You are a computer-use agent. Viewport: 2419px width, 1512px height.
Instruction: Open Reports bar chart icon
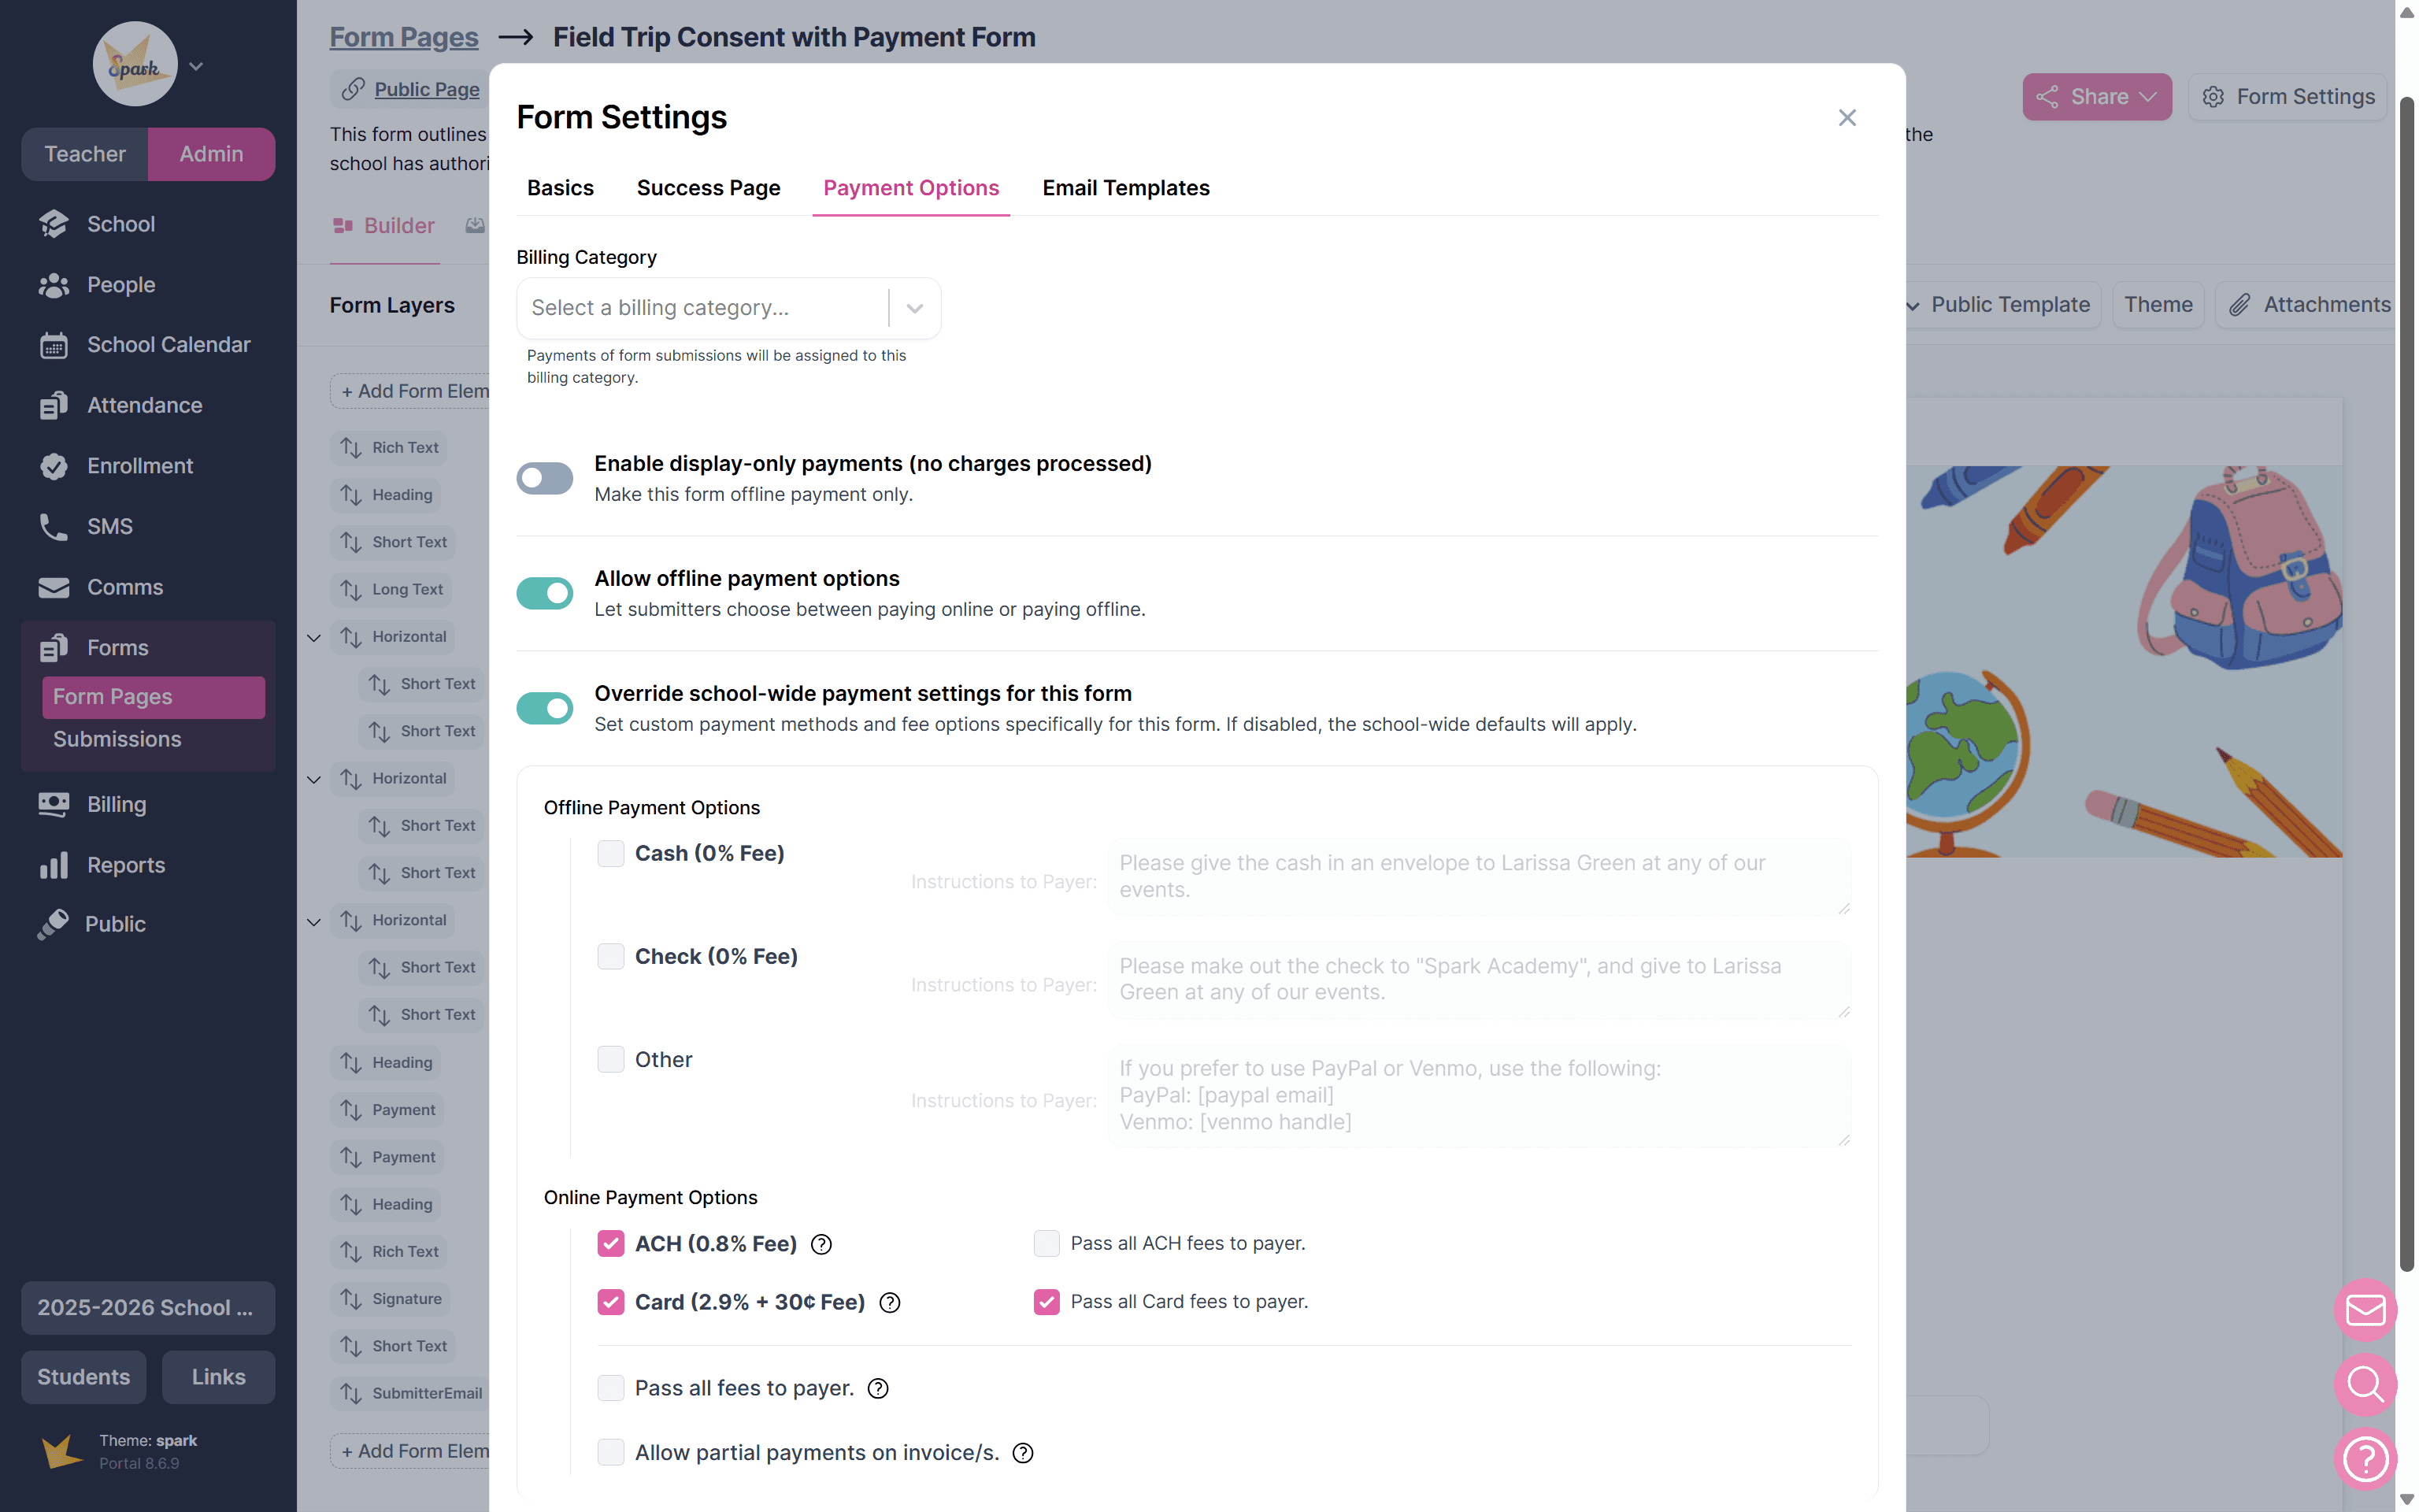tap(54, 865)
